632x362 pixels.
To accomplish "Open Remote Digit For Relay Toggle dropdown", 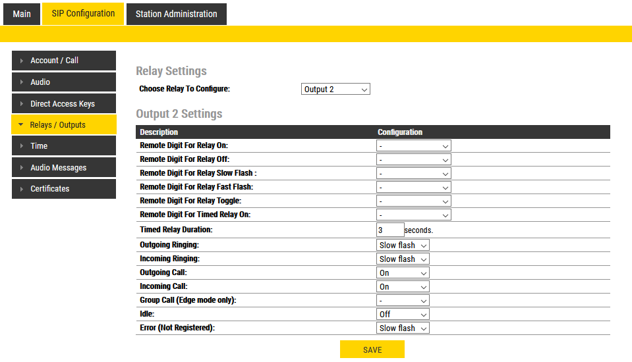I will tap(413, 201).
